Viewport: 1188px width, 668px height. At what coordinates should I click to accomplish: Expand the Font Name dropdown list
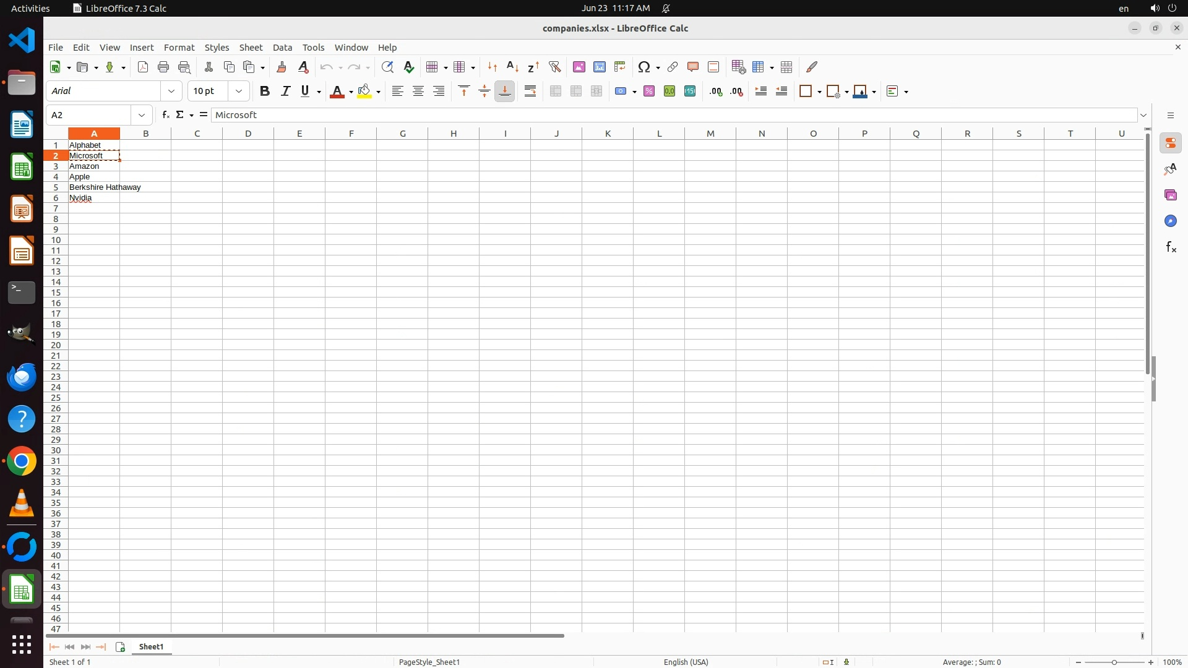(171, 91)
